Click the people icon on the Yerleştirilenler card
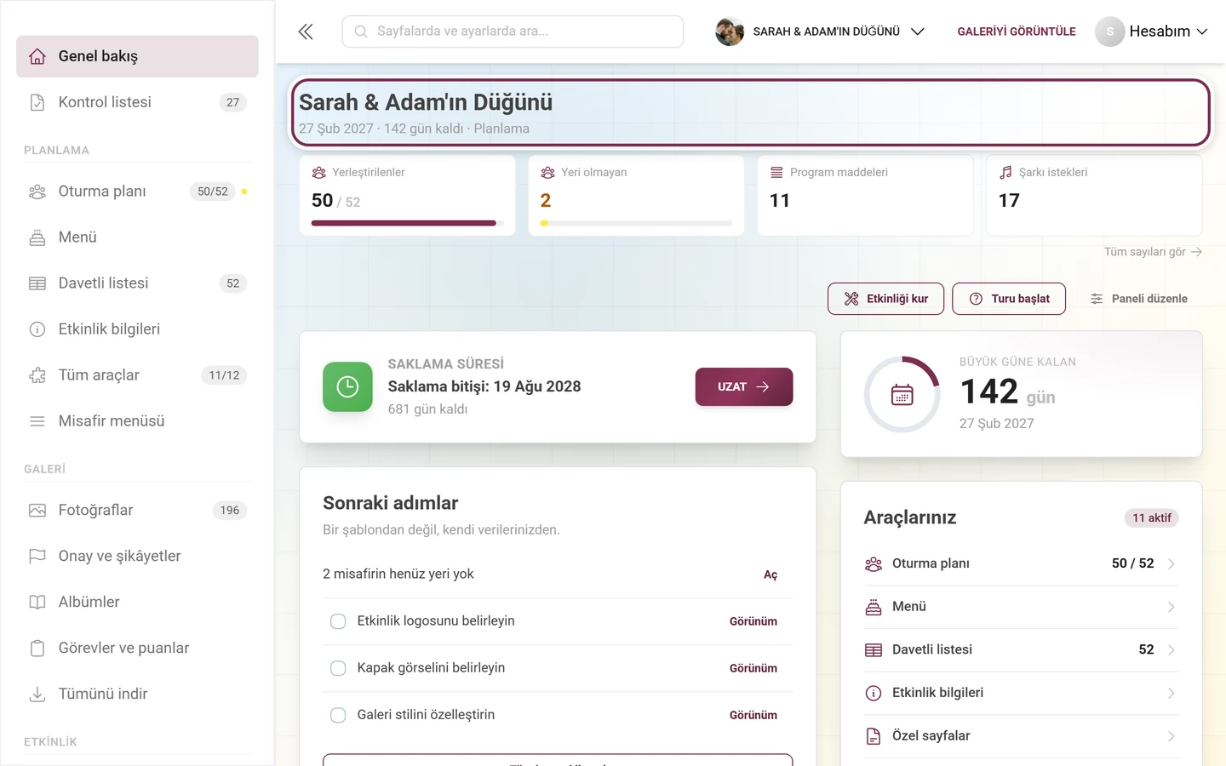The height and width of the screenshot is (766, 1226). pos(319,172)
